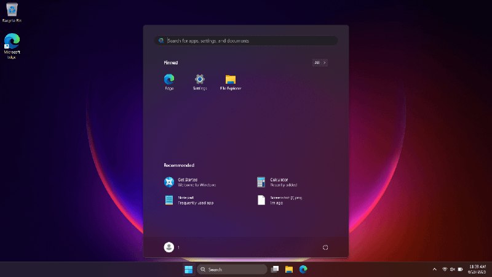The image size is (492, 277).
Task: Click the power button in Start menu
Action: tap(325, 247)
